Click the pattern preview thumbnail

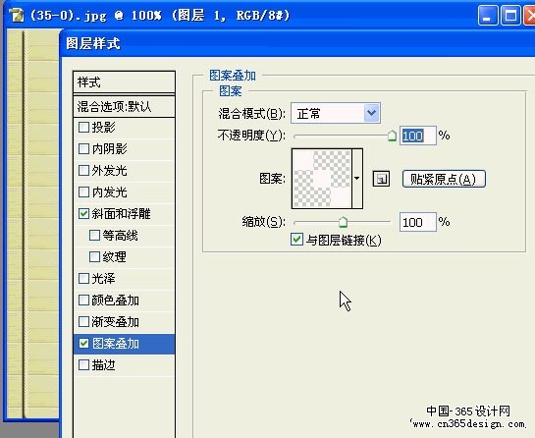point(322,178)
